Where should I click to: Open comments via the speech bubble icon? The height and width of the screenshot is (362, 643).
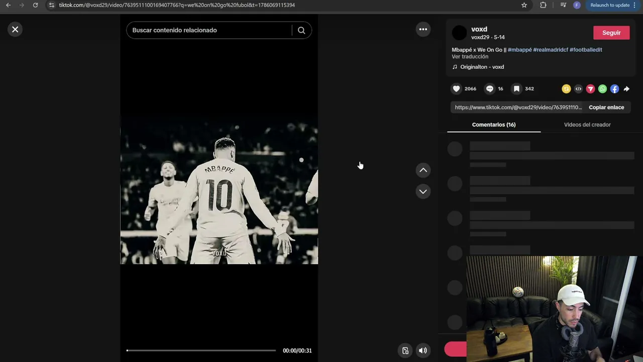[490, 89]
